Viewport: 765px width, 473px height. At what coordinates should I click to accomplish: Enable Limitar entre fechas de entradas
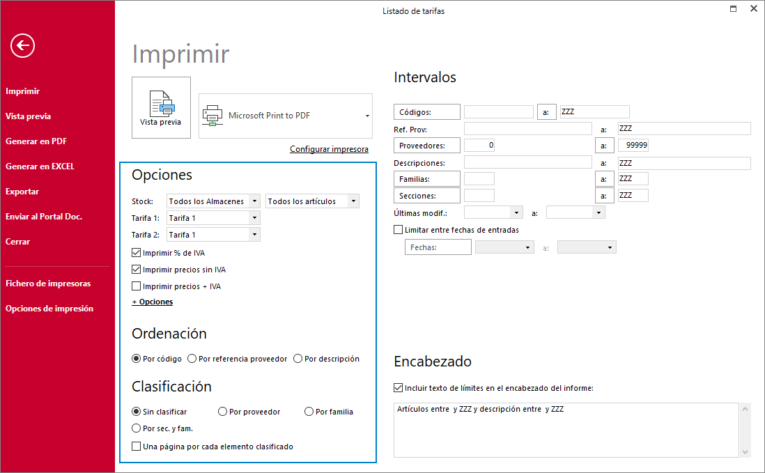pos(398,230)
